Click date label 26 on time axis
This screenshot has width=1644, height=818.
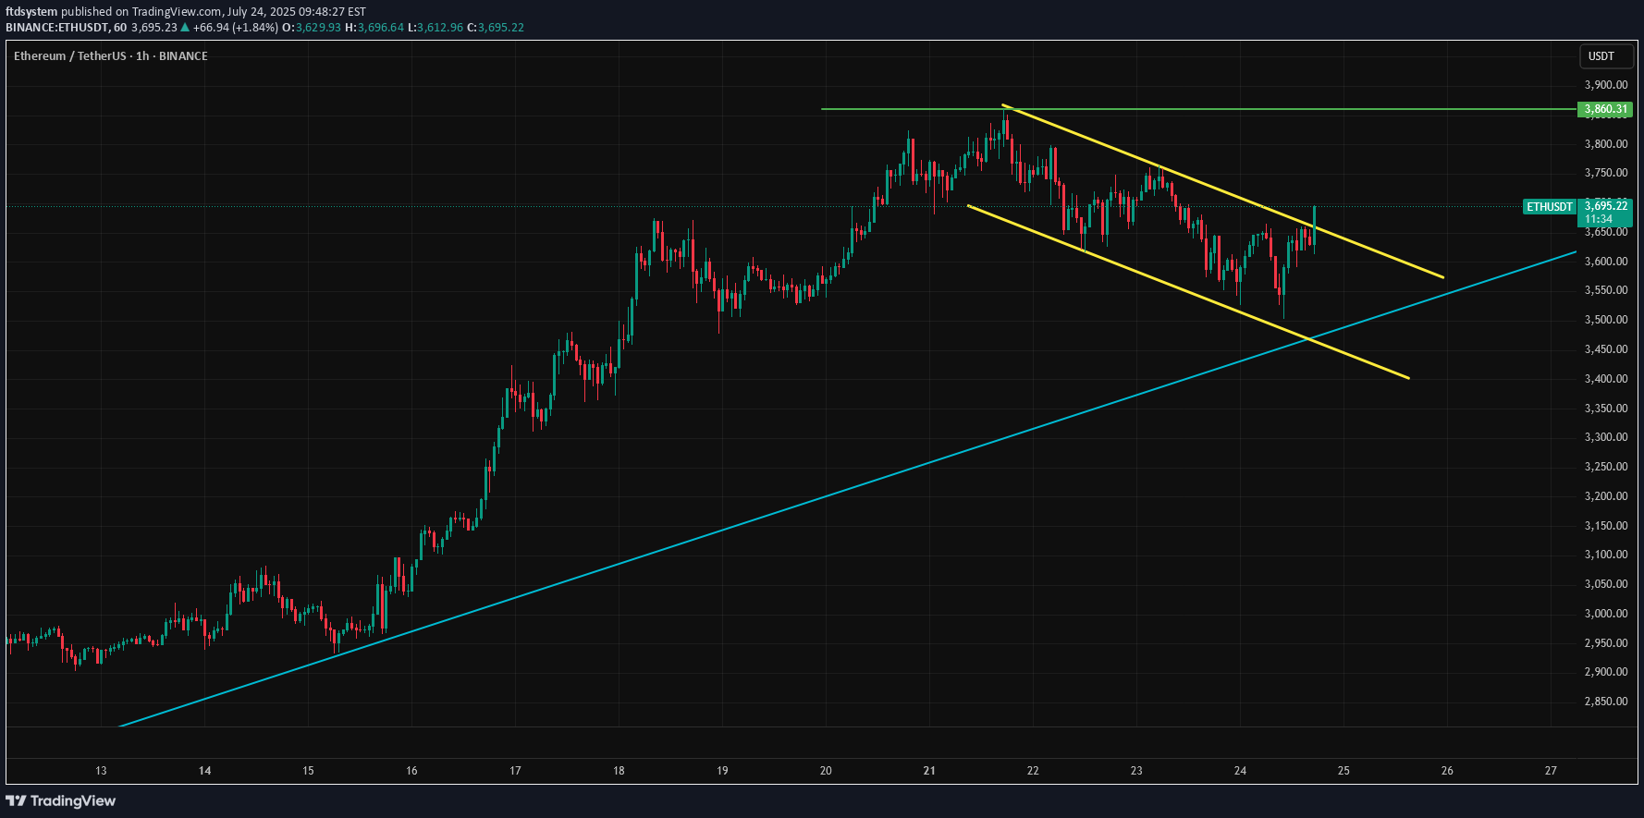[1447, 771]
